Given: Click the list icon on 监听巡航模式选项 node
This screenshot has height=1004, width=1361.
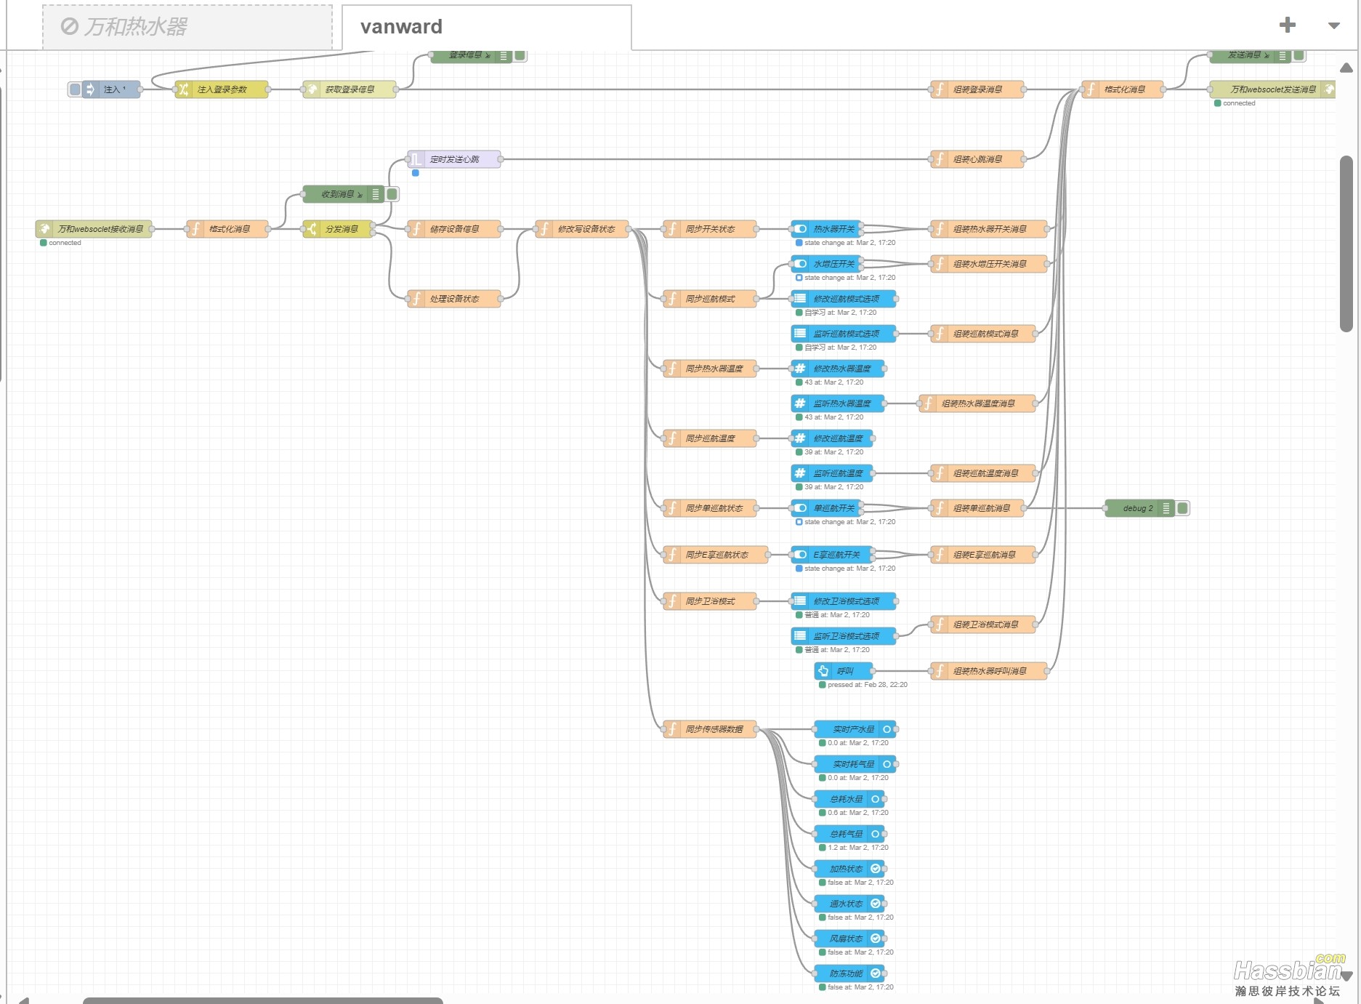Looking at the screenshot, I should point(800,334).
